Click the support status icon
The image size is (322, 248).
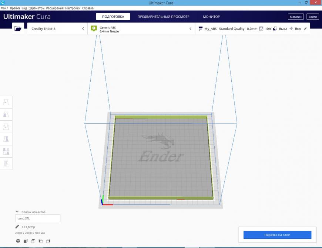(x=275, y=29)
